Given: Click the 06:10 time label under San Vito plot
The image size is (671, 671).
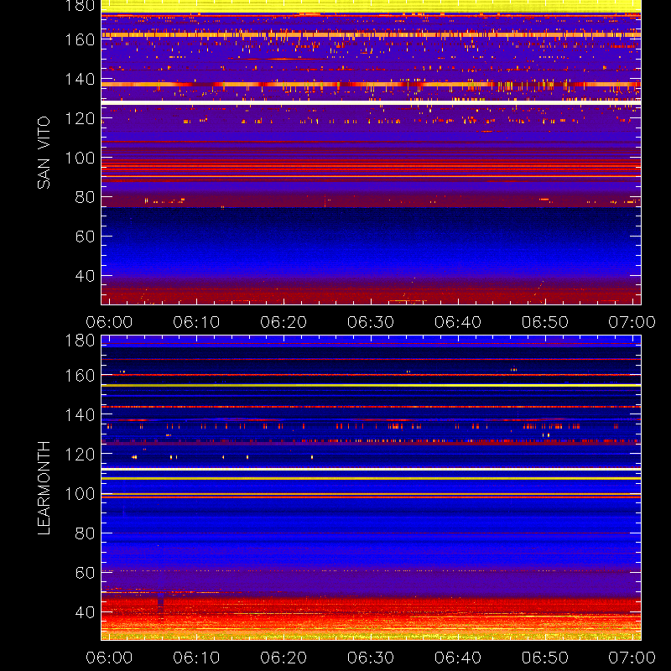Looking at the screenshot, I should click(196, 322).
